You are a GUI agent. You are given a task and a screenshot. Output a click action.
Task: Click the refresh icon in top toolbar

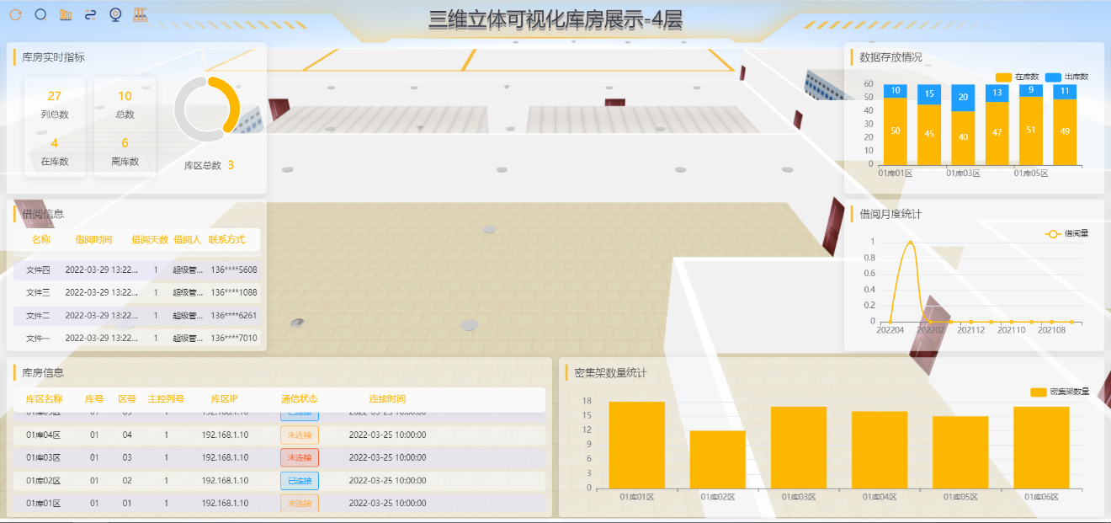pos(15,14)
